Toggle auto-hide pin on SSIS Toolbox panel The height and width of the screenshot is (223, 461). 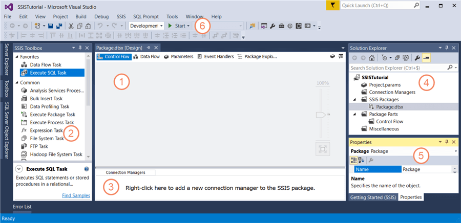[80, 48]
